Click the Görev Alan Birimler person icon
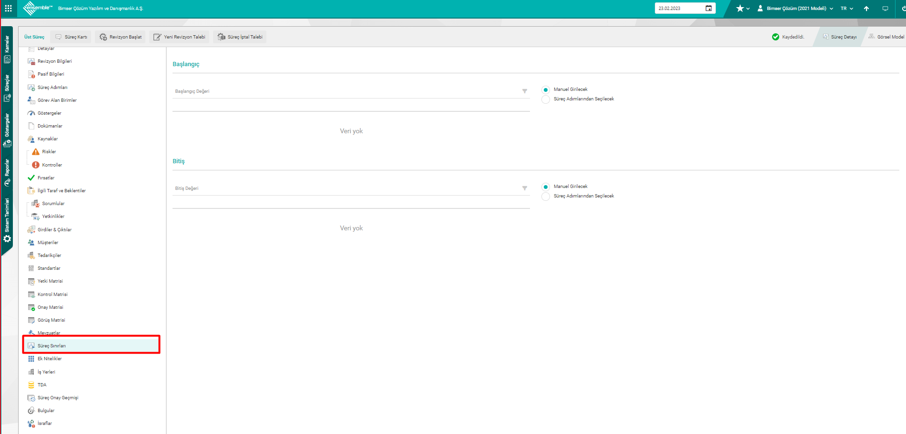906x434 pixels. pos(31,100)
